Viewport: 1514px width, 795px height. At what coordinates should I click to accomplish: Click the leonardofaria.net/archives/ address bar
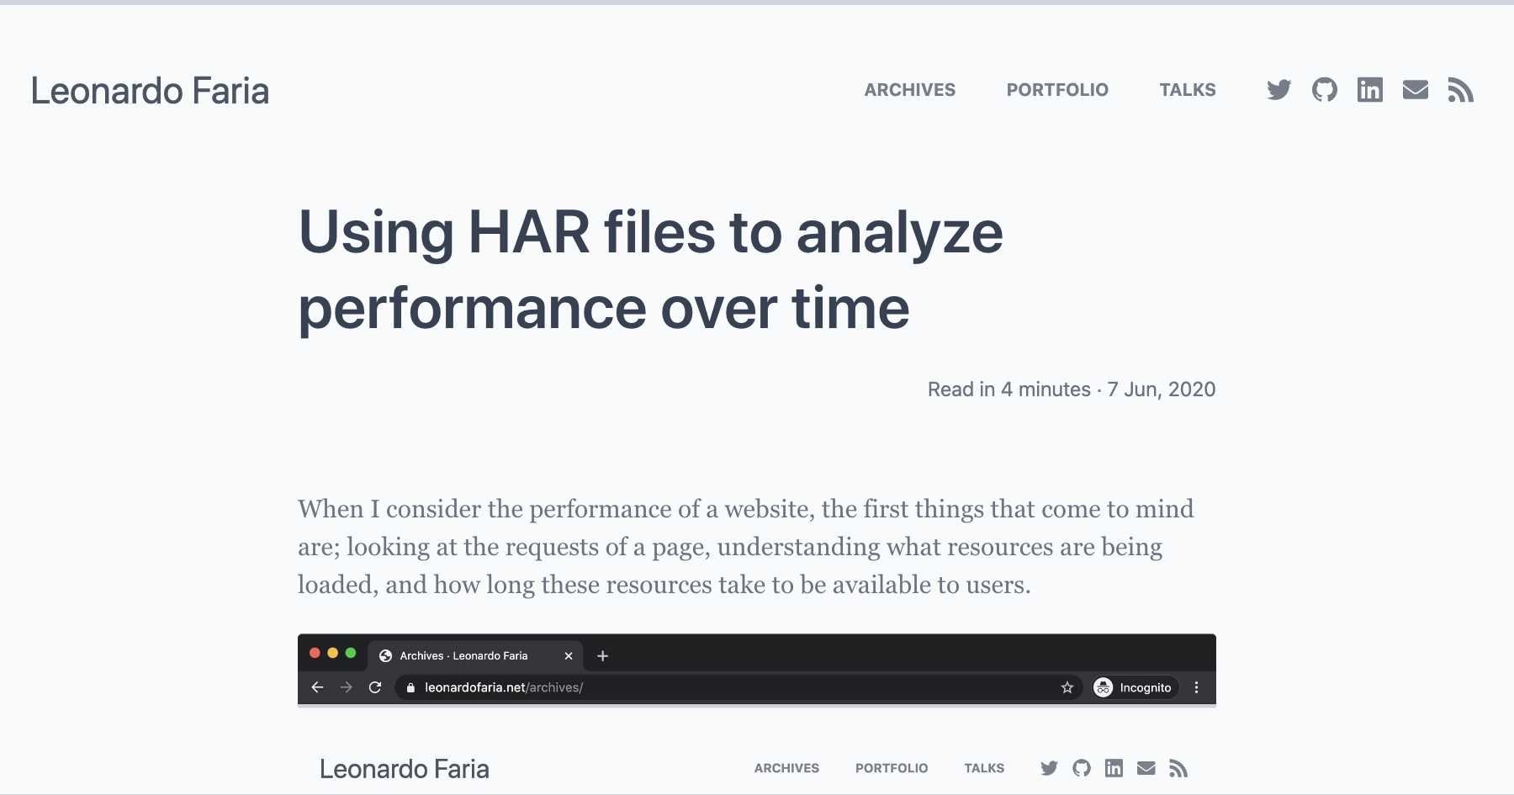pyautogui.click(x=738, y=687)
